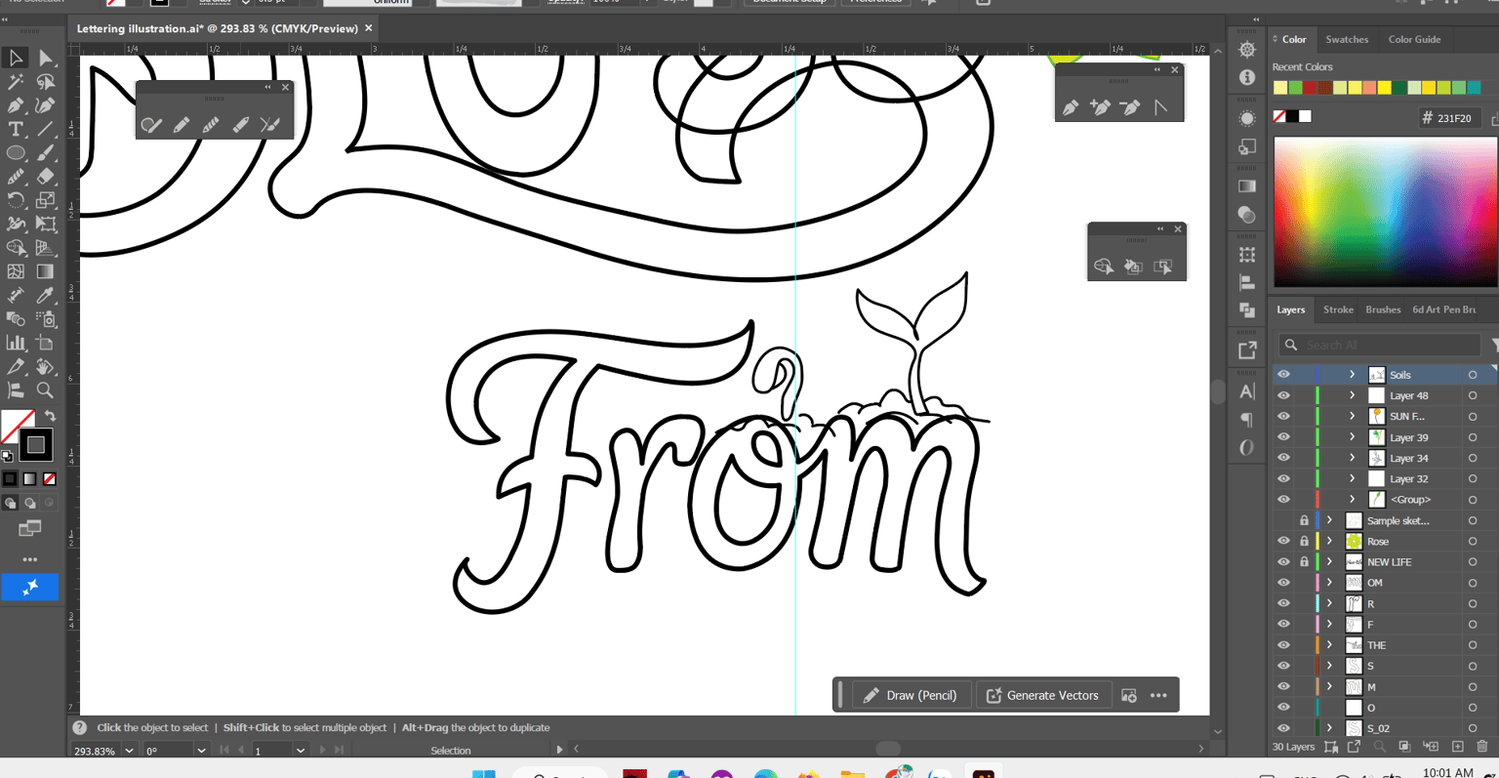The image size is (1499, 778).
Task: Choose the Line Segment tool
Action: tap(45, 129)
